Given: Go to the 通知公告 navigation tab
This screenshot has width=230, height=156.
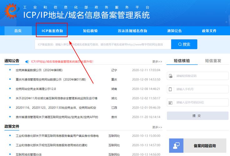Looking at the screenshot, I should pyautogui.click(x=175, y=31).
